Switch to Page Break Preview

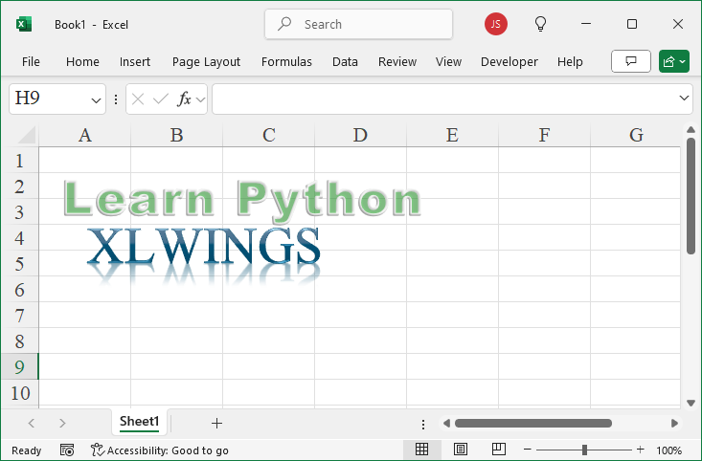coord(498,449)
